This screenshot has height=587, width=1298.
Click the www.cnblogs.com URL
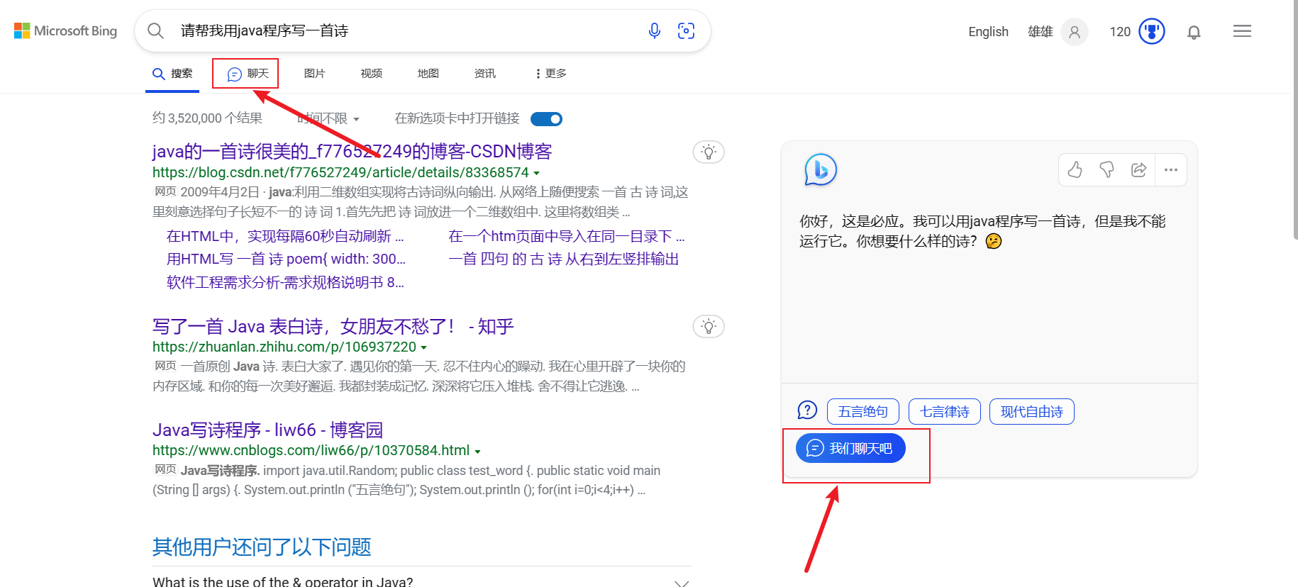click(x=311, y=450)
